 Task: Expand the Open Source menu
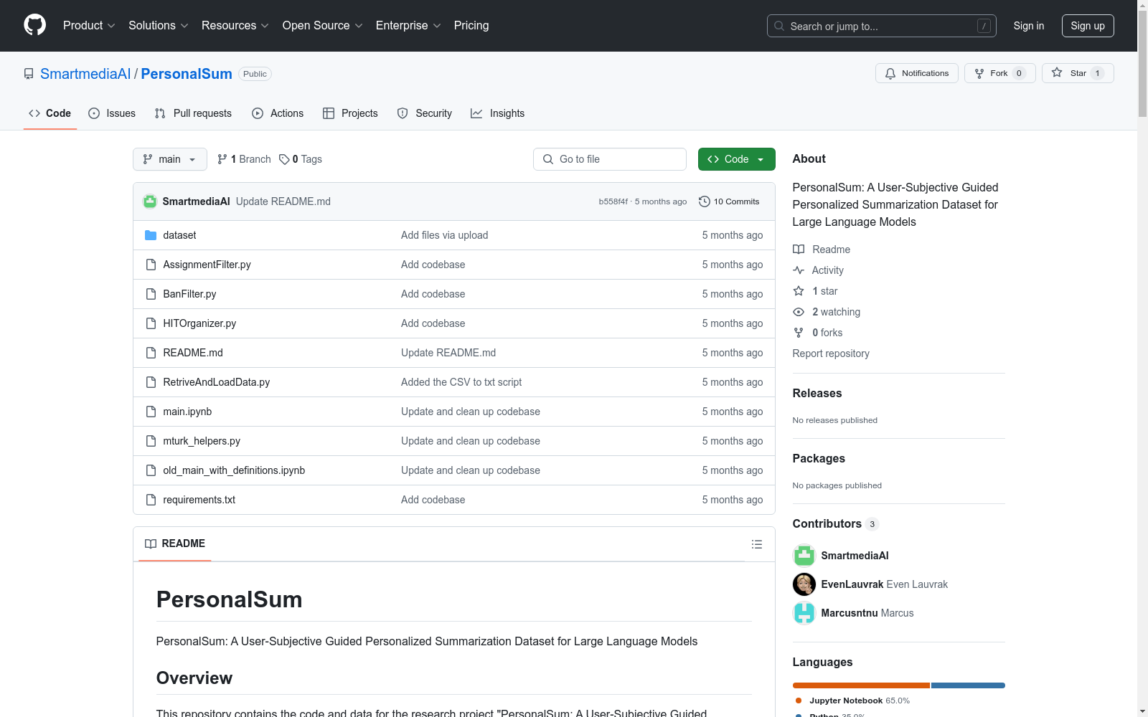coord(323,26)
